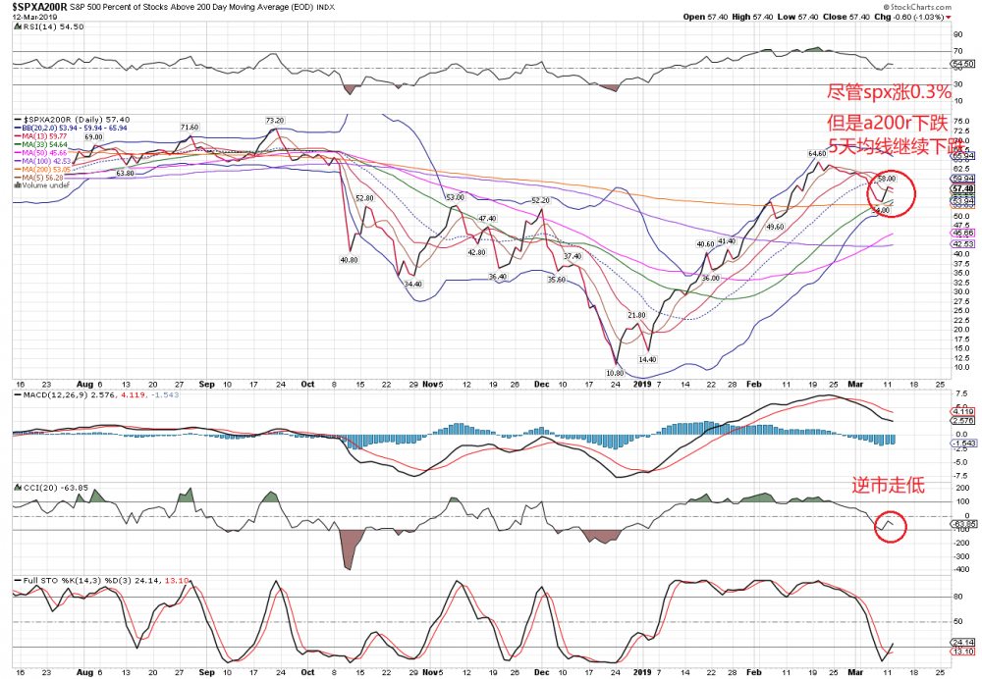982x679 pixels.
Task: Click the -63.85 CCI axis tag
Action: (x=964, y=524)
